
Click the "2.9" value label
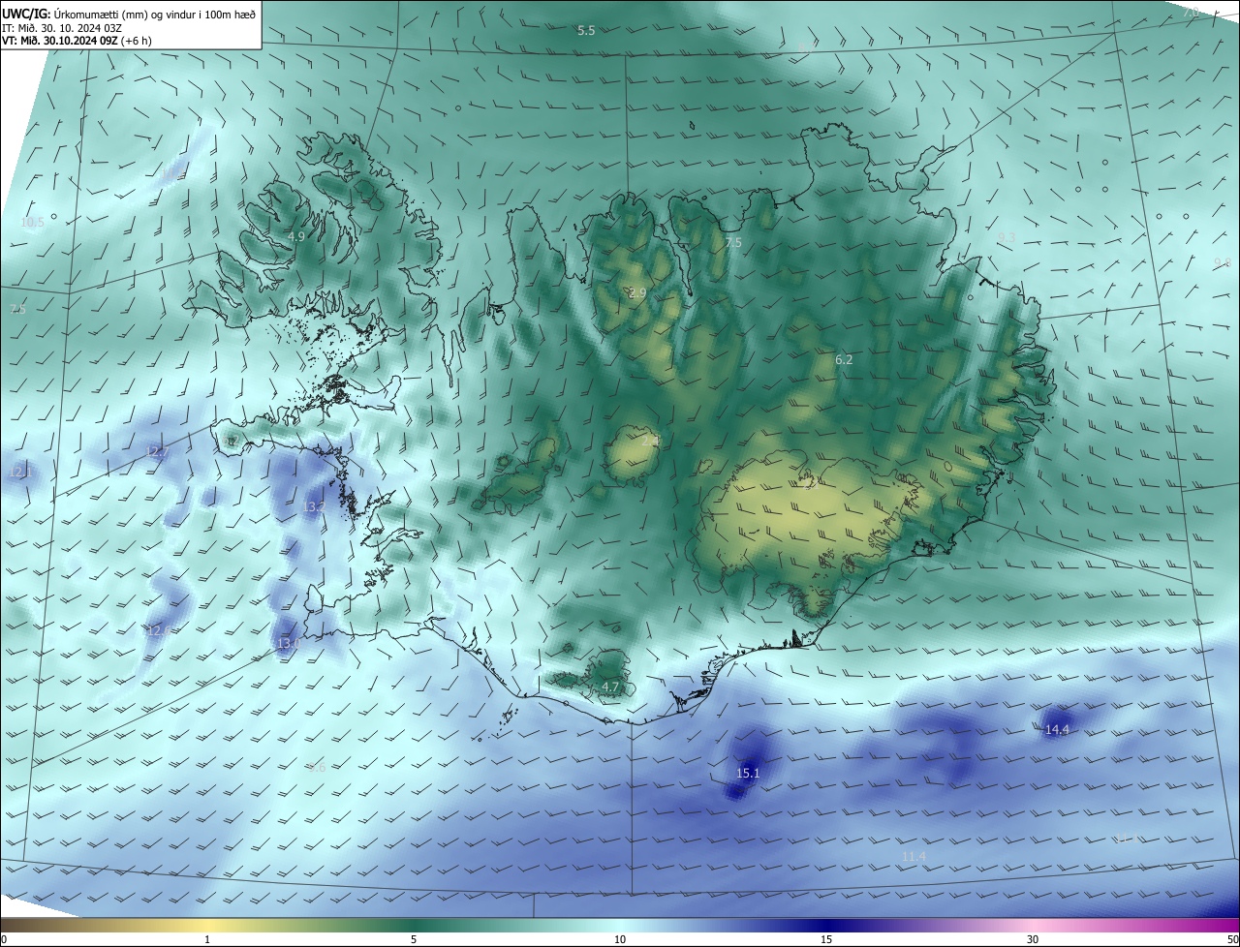637,292
